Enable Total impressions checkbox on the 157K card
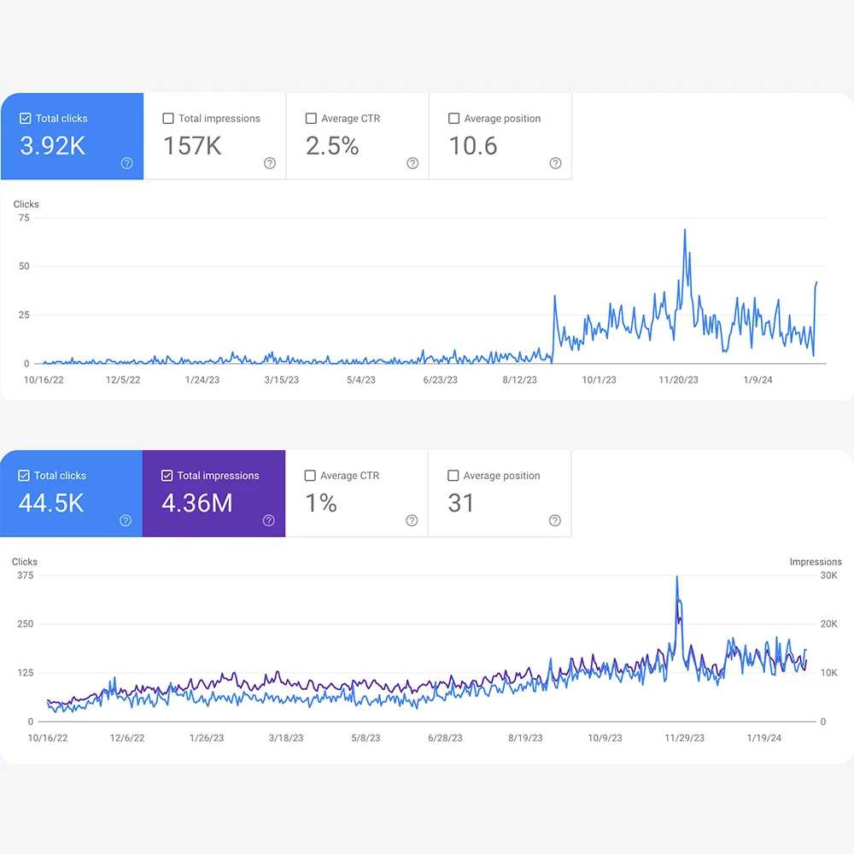The image size is (854, 854). click(x=168, y=119)
